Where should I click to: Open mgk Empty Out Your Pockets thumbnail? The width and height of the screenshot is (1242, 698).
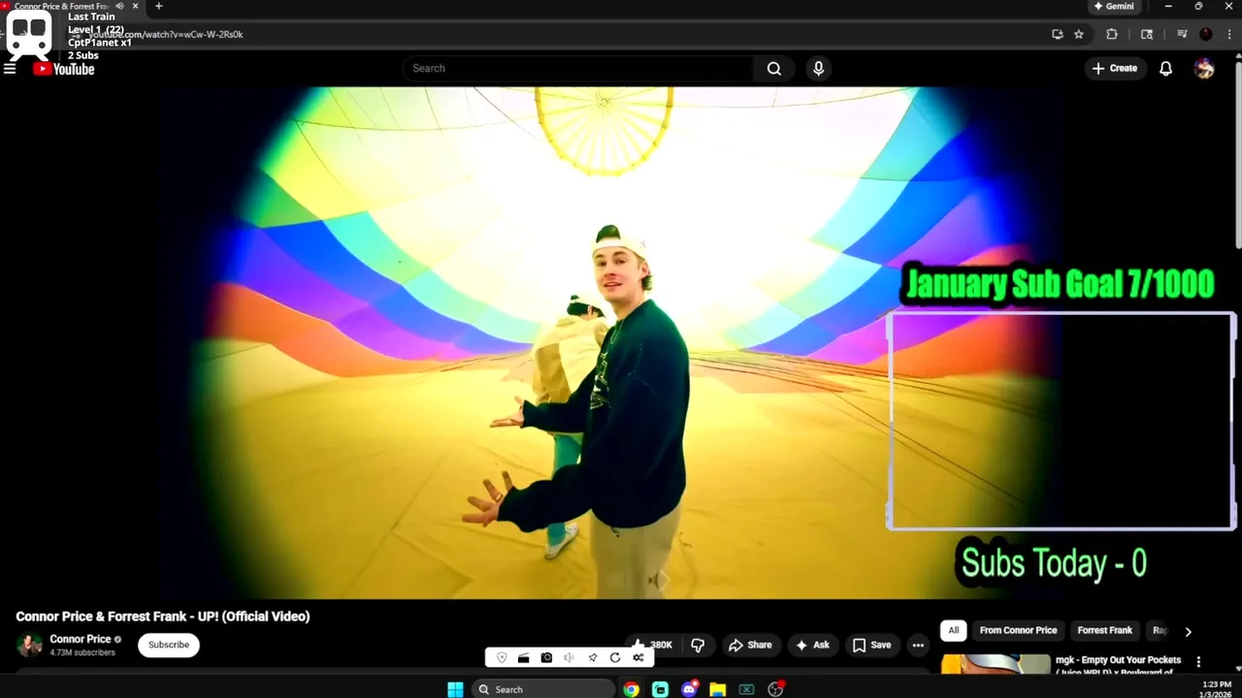pos(995,664)
